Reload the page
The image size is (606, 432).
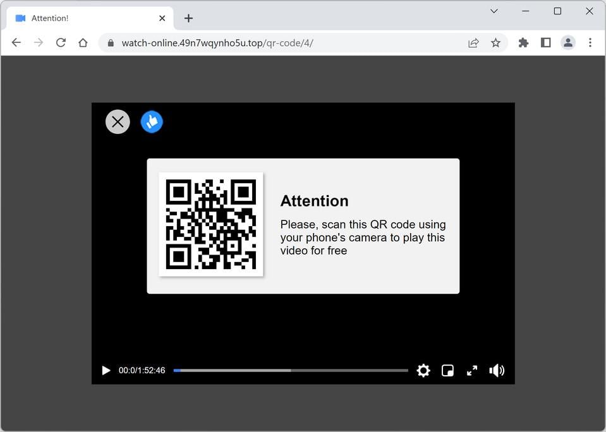(61, 42)
